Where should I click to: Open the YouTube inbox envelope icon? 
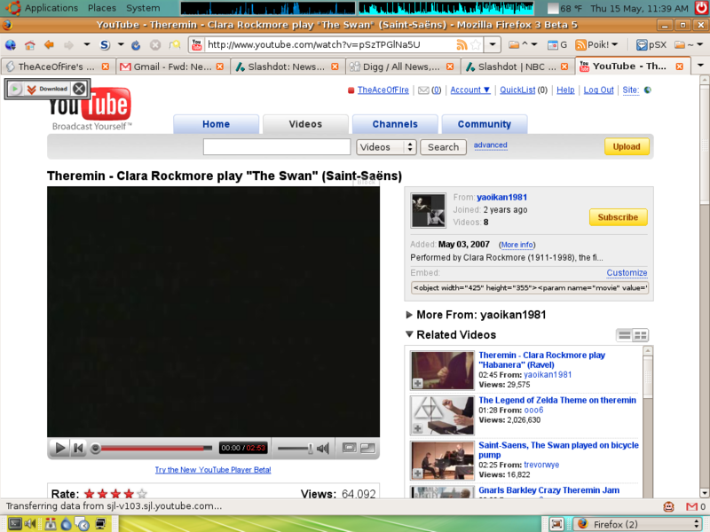pos(423,90)
